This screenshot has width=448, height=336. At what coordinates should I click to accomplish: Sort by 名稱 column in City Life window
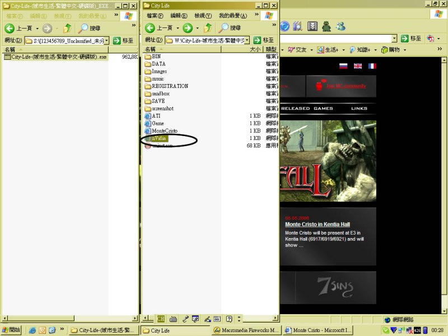[x=181, y=49]
